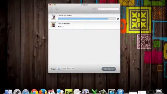Open Finder from the Dock

point(9,92)
